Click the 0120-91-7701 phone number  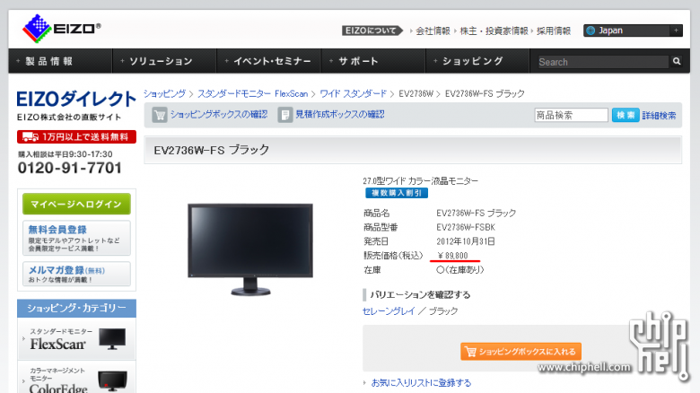pos(70,168)
